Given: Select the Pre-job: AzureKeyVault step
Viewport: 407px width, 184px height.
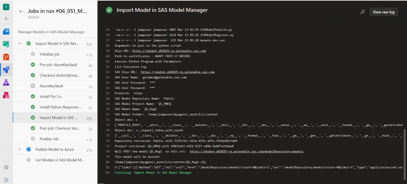Looking at the screenshot, I should [57, 65].
